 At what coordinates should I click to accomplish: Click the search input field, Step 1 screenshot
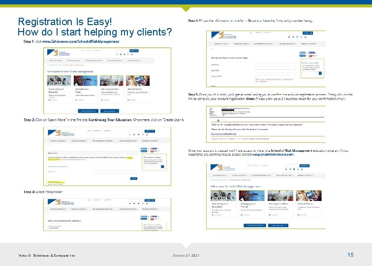[x=123, y=51]
